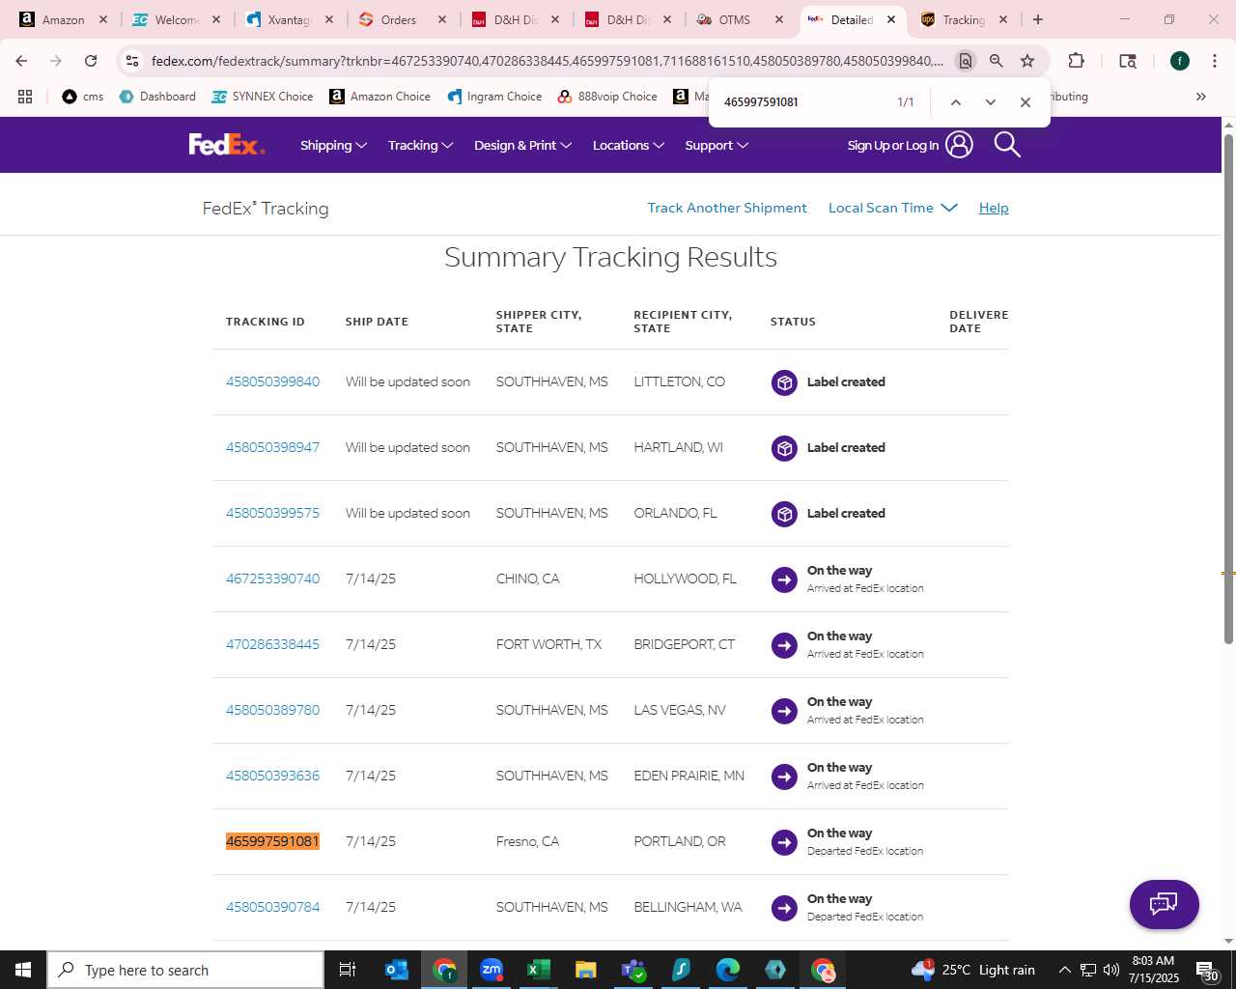Open Microsoft Edge from the taskbar
Image resolution: width=1236 pixels, height=989 pixels.
pyautogui.click(x=727, y=970)
